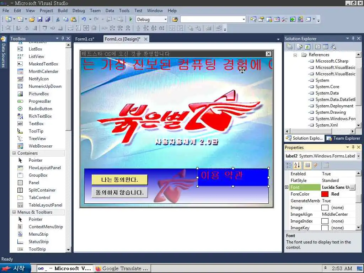Click Solution Explorer Refresh icon
The image size is (364, 273).
pyautogui.click(x=307, y=47)
